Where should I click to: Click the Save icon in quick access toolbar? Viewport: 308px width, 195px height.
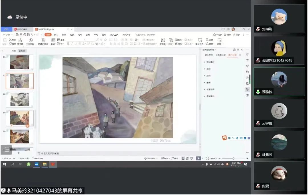tap(17, 34)
